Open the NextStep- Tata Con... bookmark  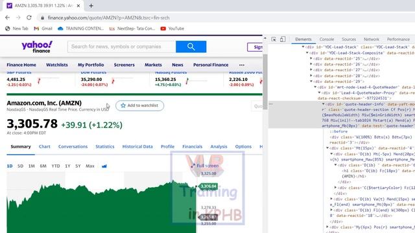(132, 28)
